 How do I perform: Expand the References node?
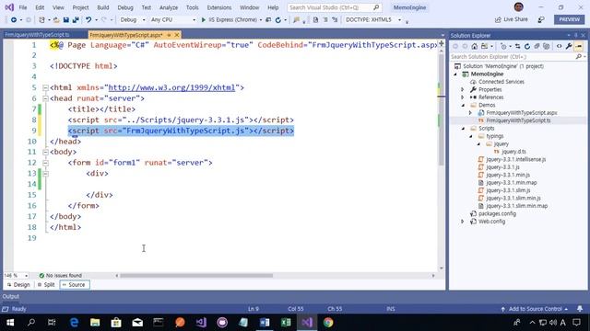tap(463, 97)
